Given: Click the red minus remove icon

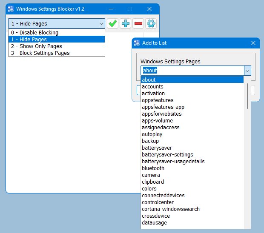Looking at the screenshot, I should (138, 24).
